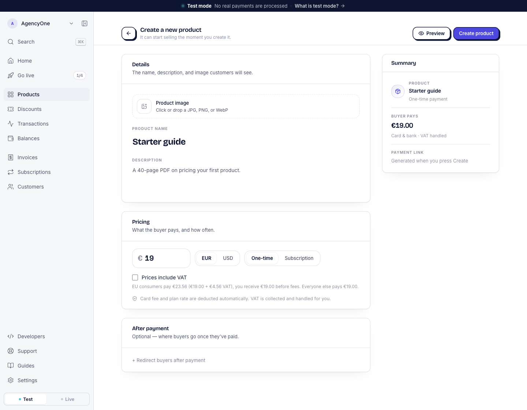Click the Balances wallet icon
This screenshot has width=527, height=410.
click(x=11, y=138)
